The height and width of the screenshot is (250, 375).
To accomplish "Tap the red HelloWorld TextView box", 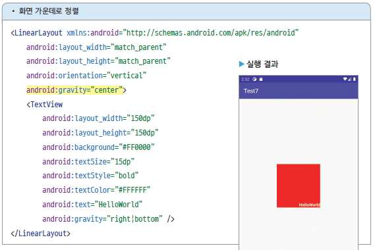I will click(x=299, y=186).
